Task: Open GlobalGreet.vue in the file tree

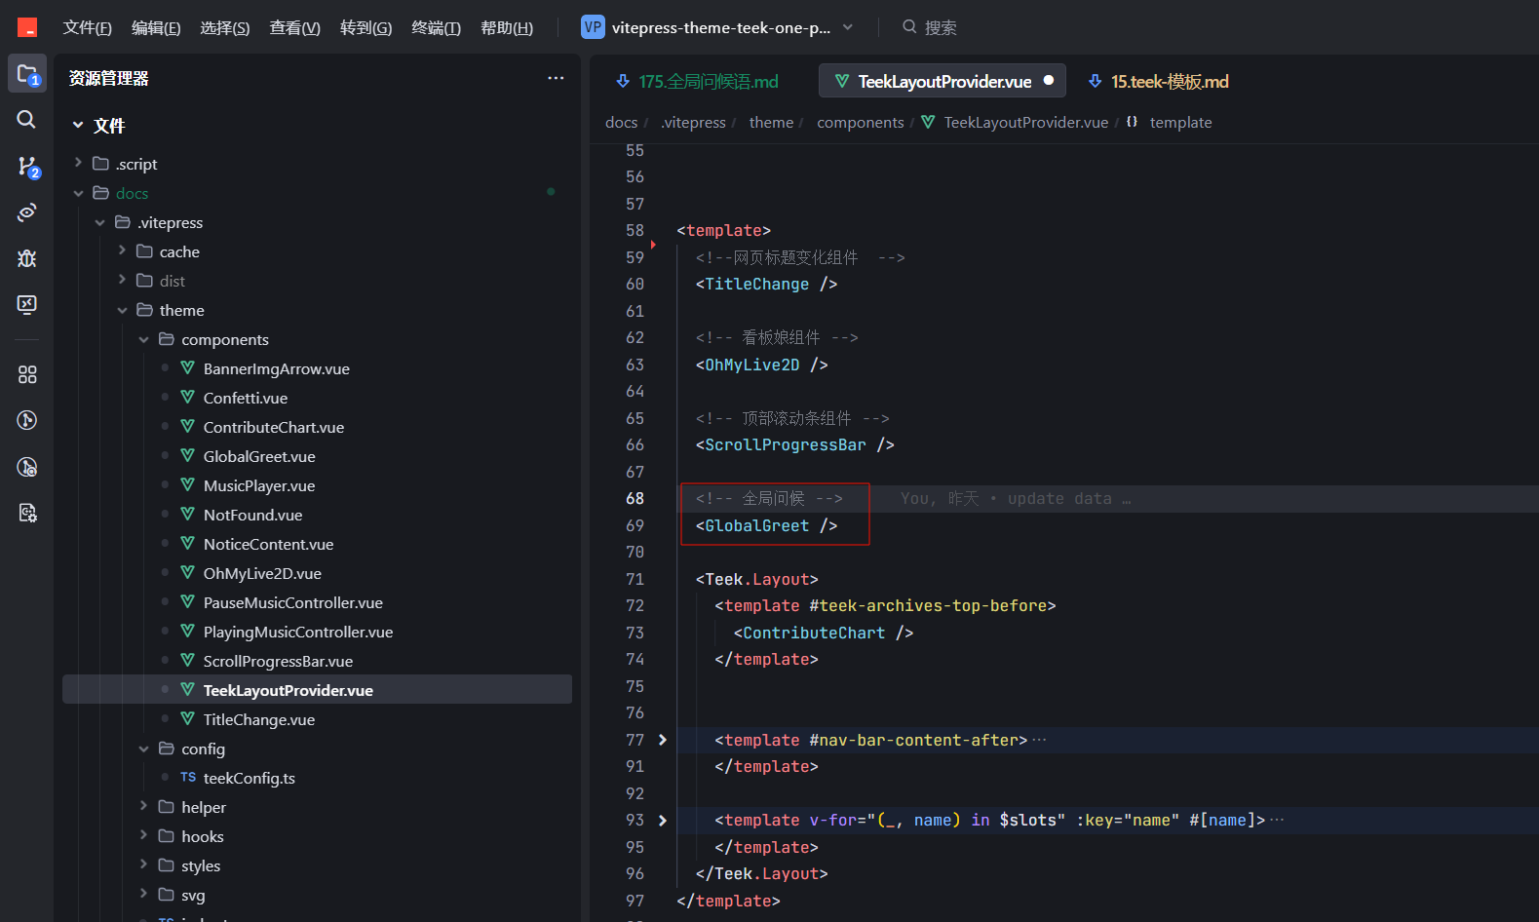Action: [259, 456]
